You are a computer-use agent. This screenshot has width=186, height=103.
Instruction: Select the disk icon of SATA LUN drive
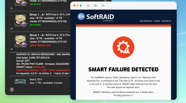pos(21,20)
